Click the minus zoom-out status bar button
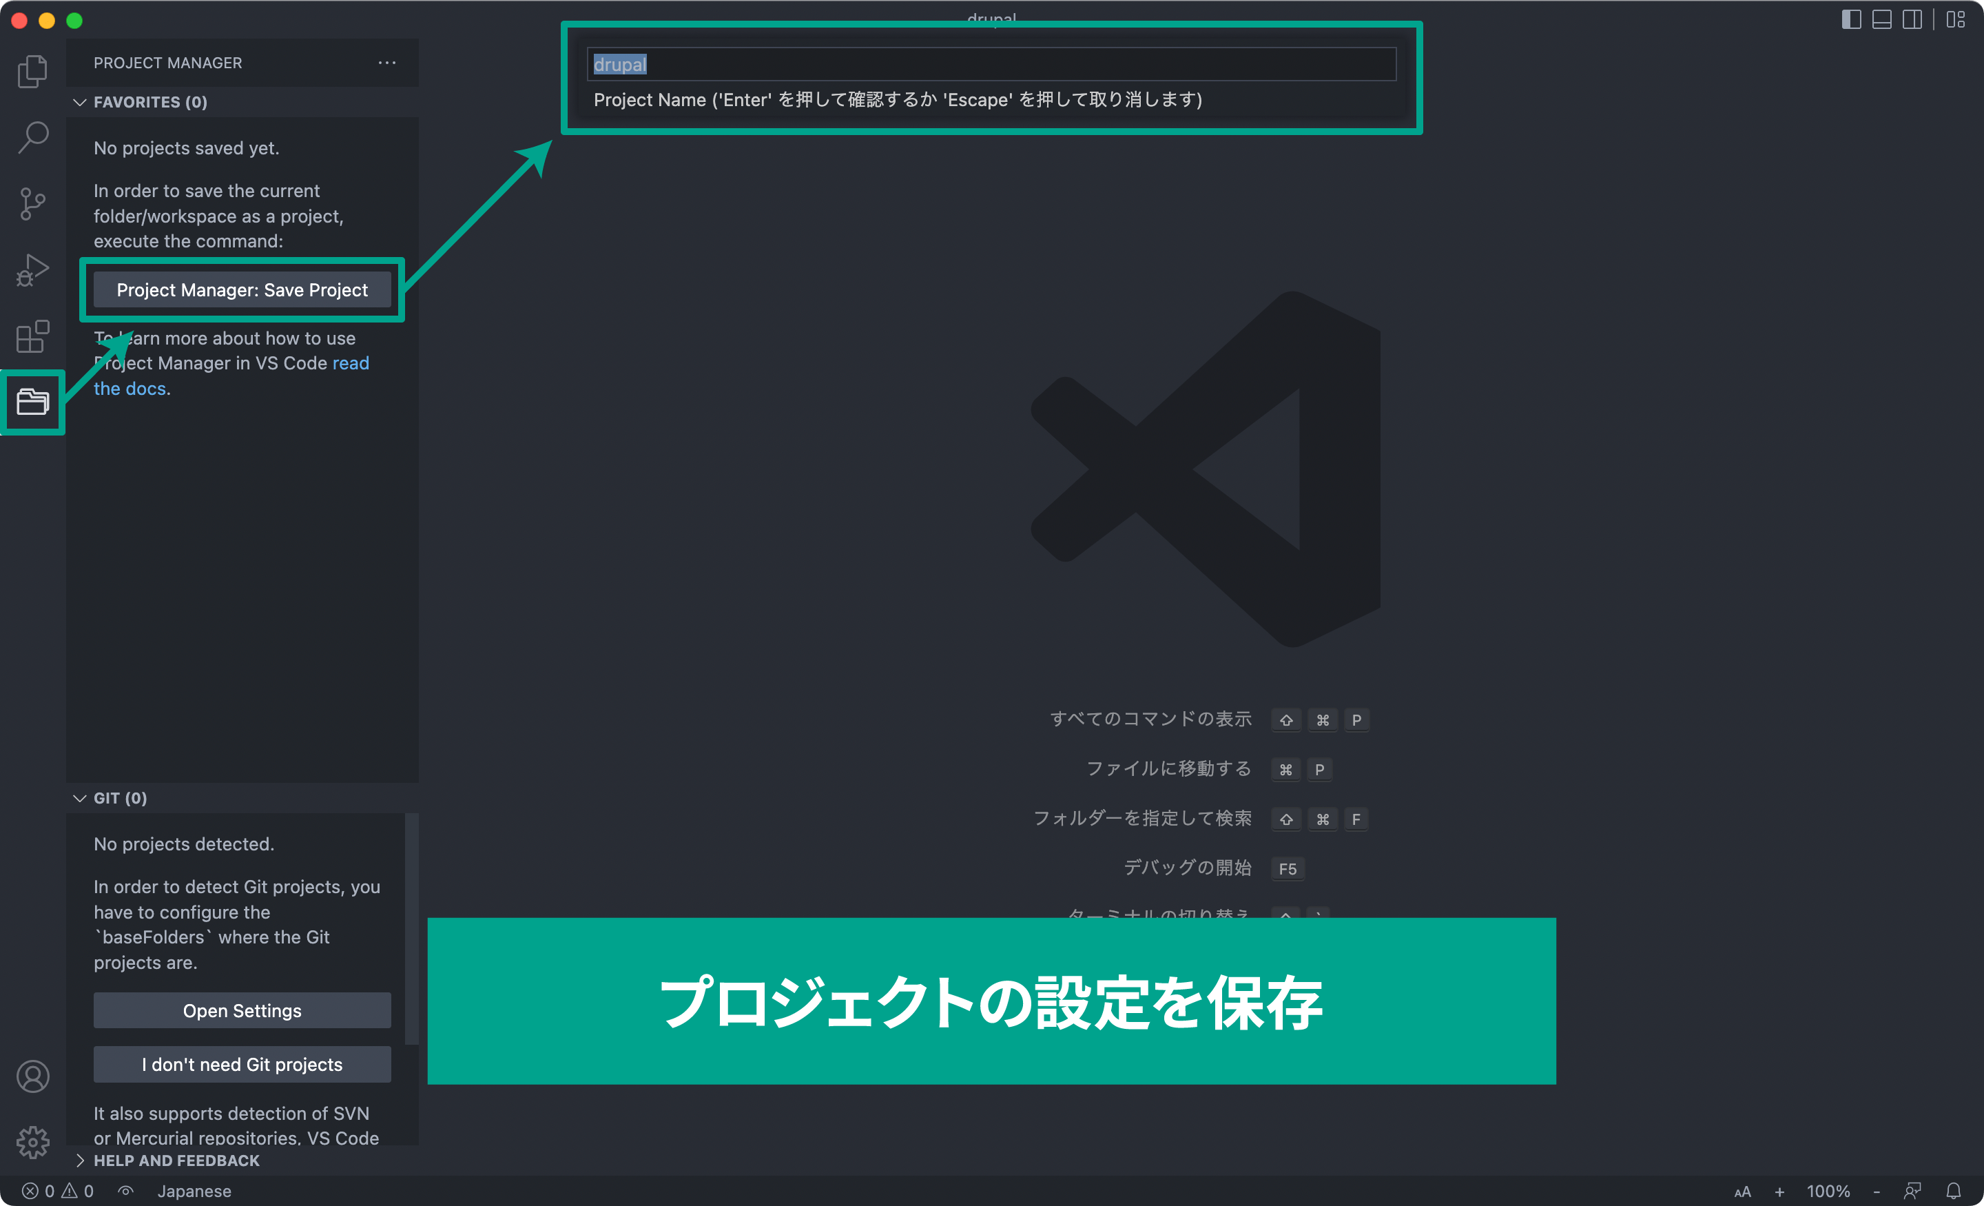 (1877, 1192)
